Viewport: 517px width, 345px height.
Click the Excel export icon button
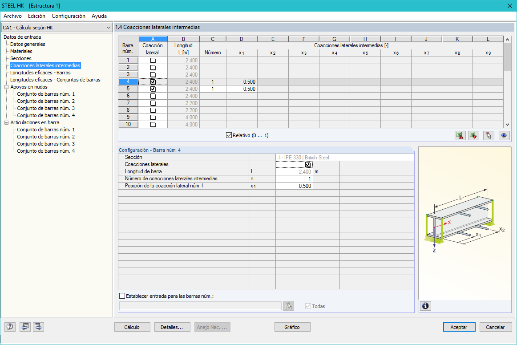point(460,135)
